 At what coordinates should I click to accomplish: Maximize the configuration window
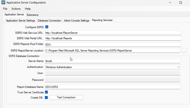[181, 2]
